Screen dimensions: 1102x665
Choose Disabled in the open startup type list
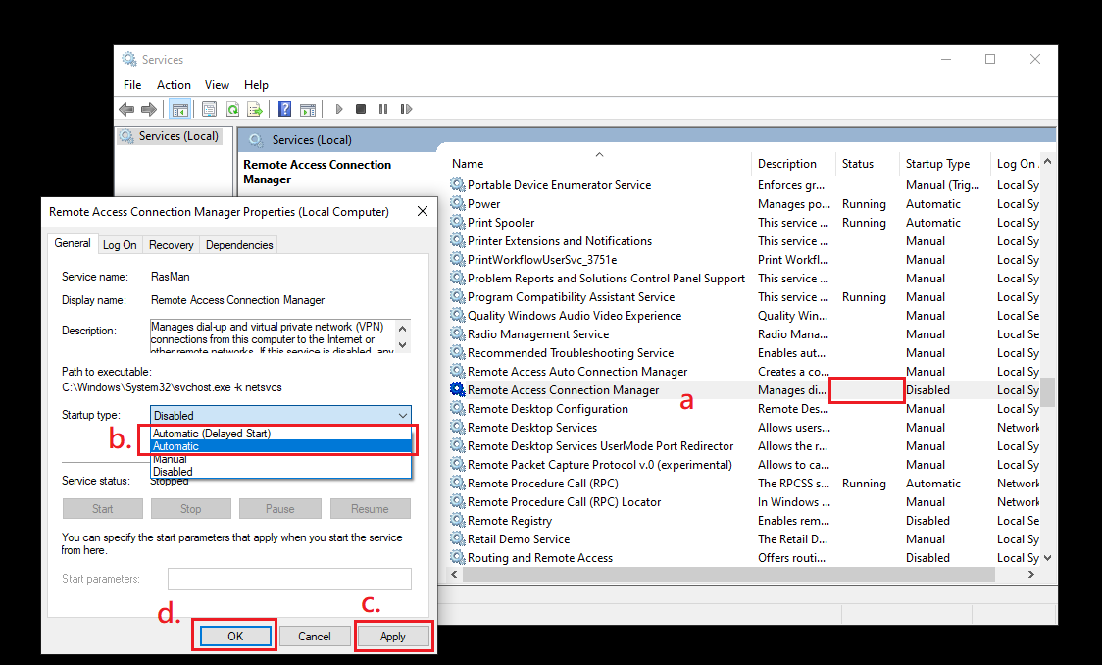pos(281,472)
